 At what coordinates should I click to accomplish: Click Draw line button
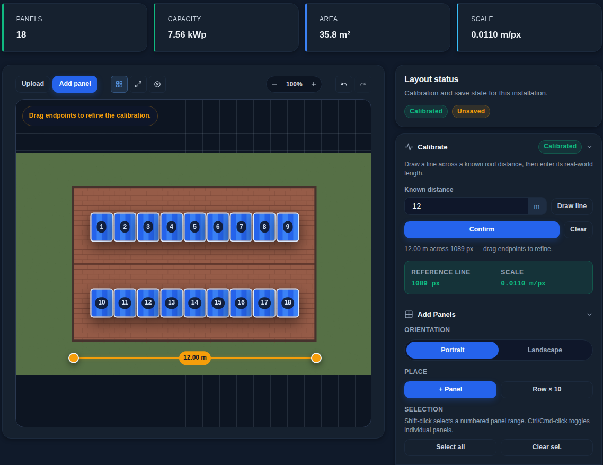click(571, 206)
